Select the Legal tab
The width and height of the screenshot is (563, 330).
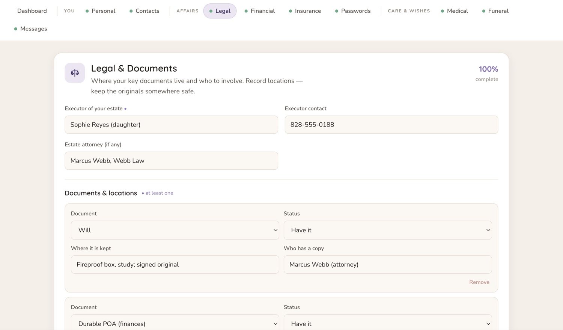220,11
